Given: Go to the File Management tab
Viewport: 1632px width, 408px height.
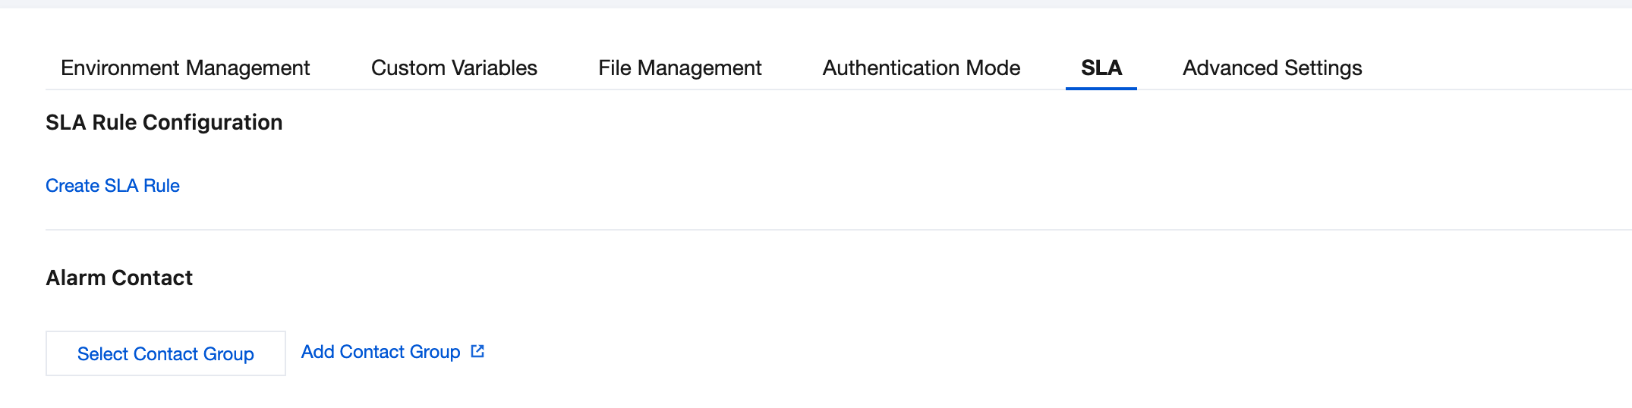Looking at the screenshot, I should pyautogui.click(x=679, y=68).
